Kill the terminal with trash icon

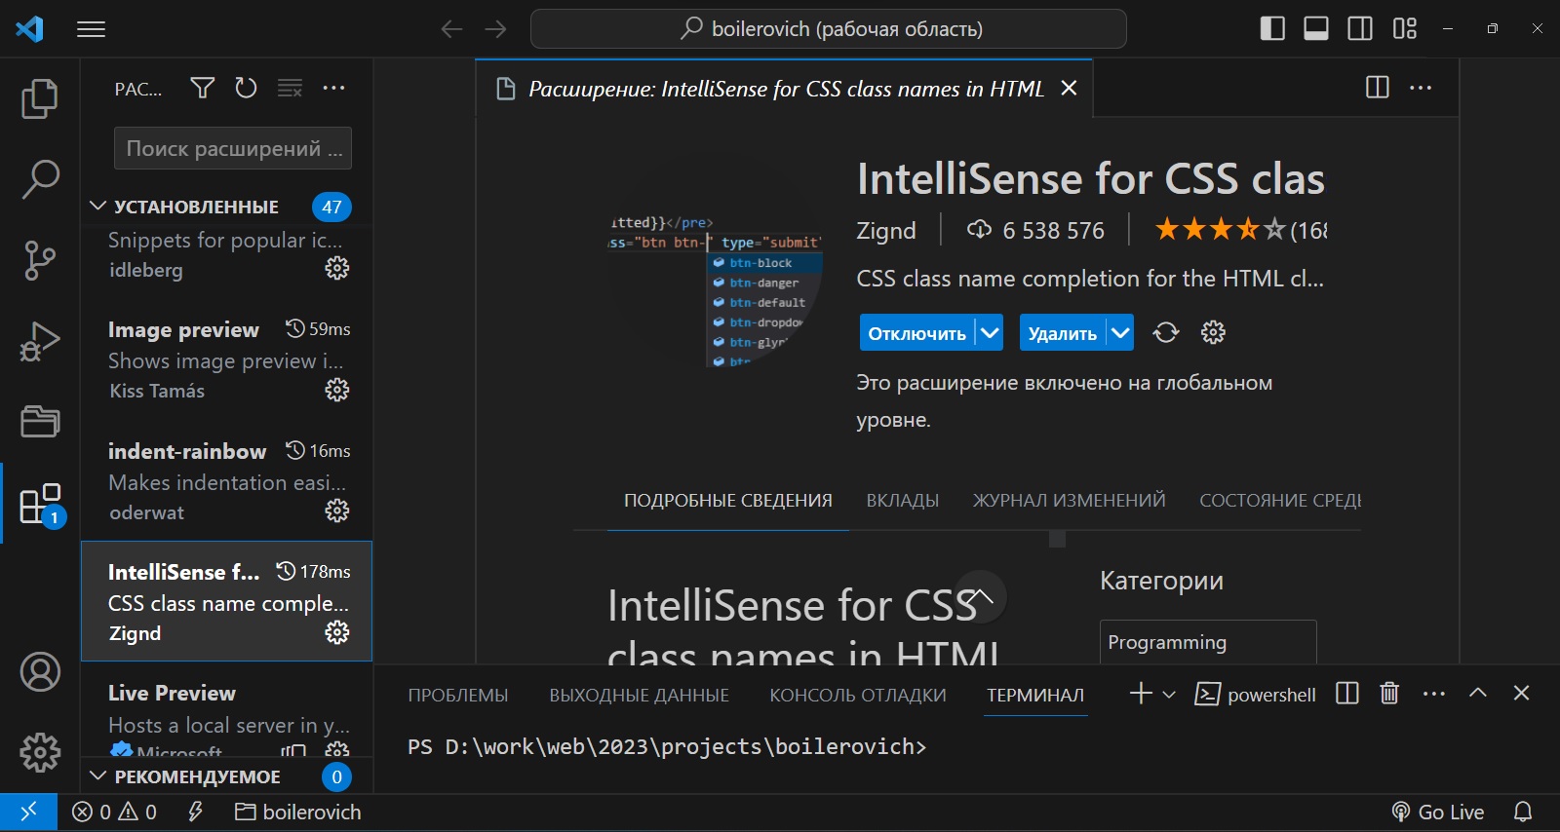coord(1389,694)
